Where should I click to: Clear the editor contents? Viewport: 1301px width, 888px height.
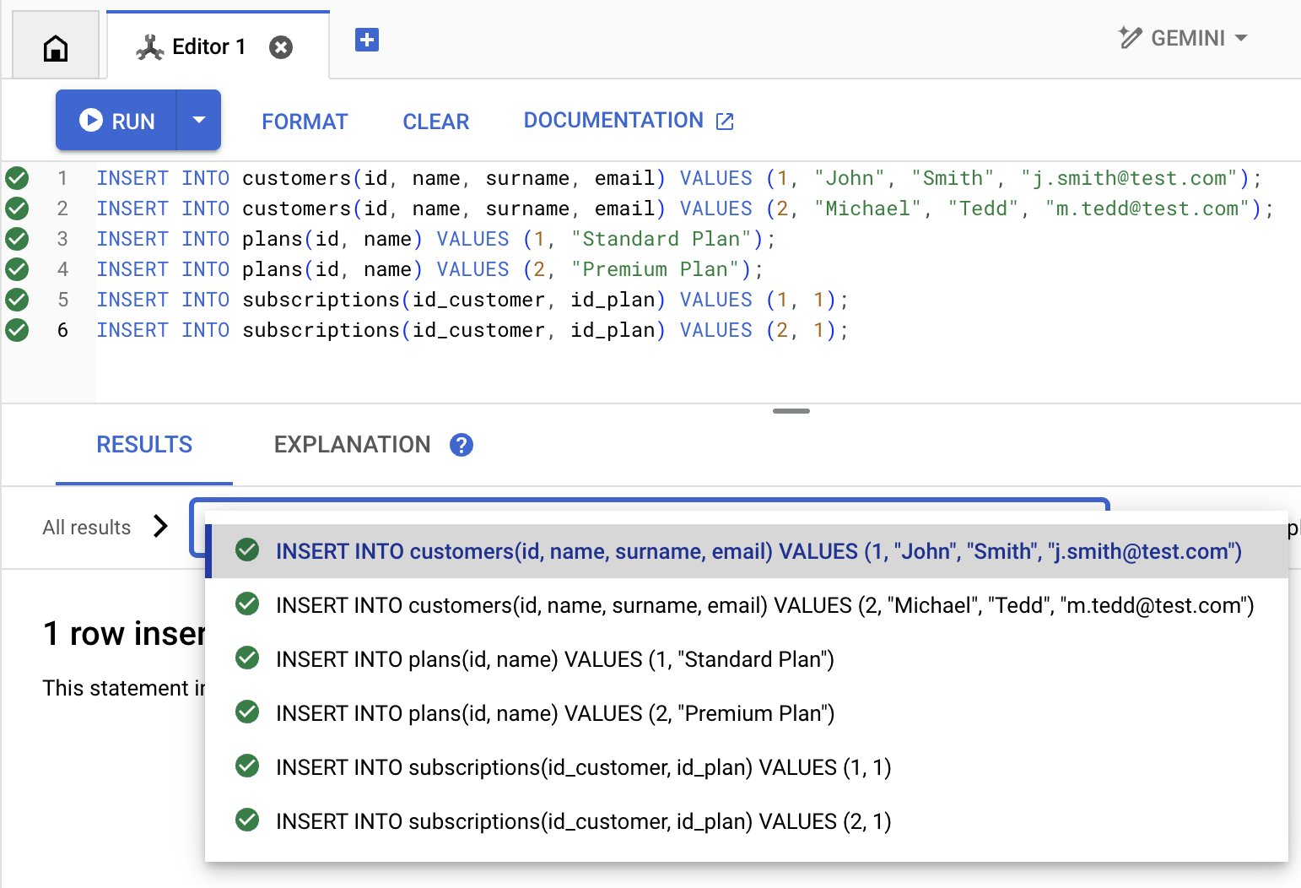(x=435, y=122)
